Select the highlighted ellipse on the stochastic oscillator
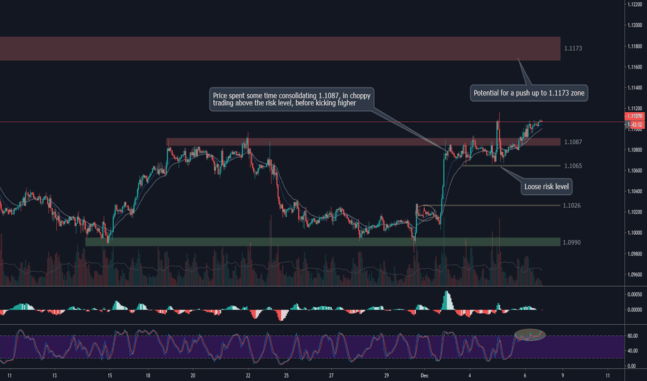This screenshot has width=647, height=381. (x=530, y=334)
